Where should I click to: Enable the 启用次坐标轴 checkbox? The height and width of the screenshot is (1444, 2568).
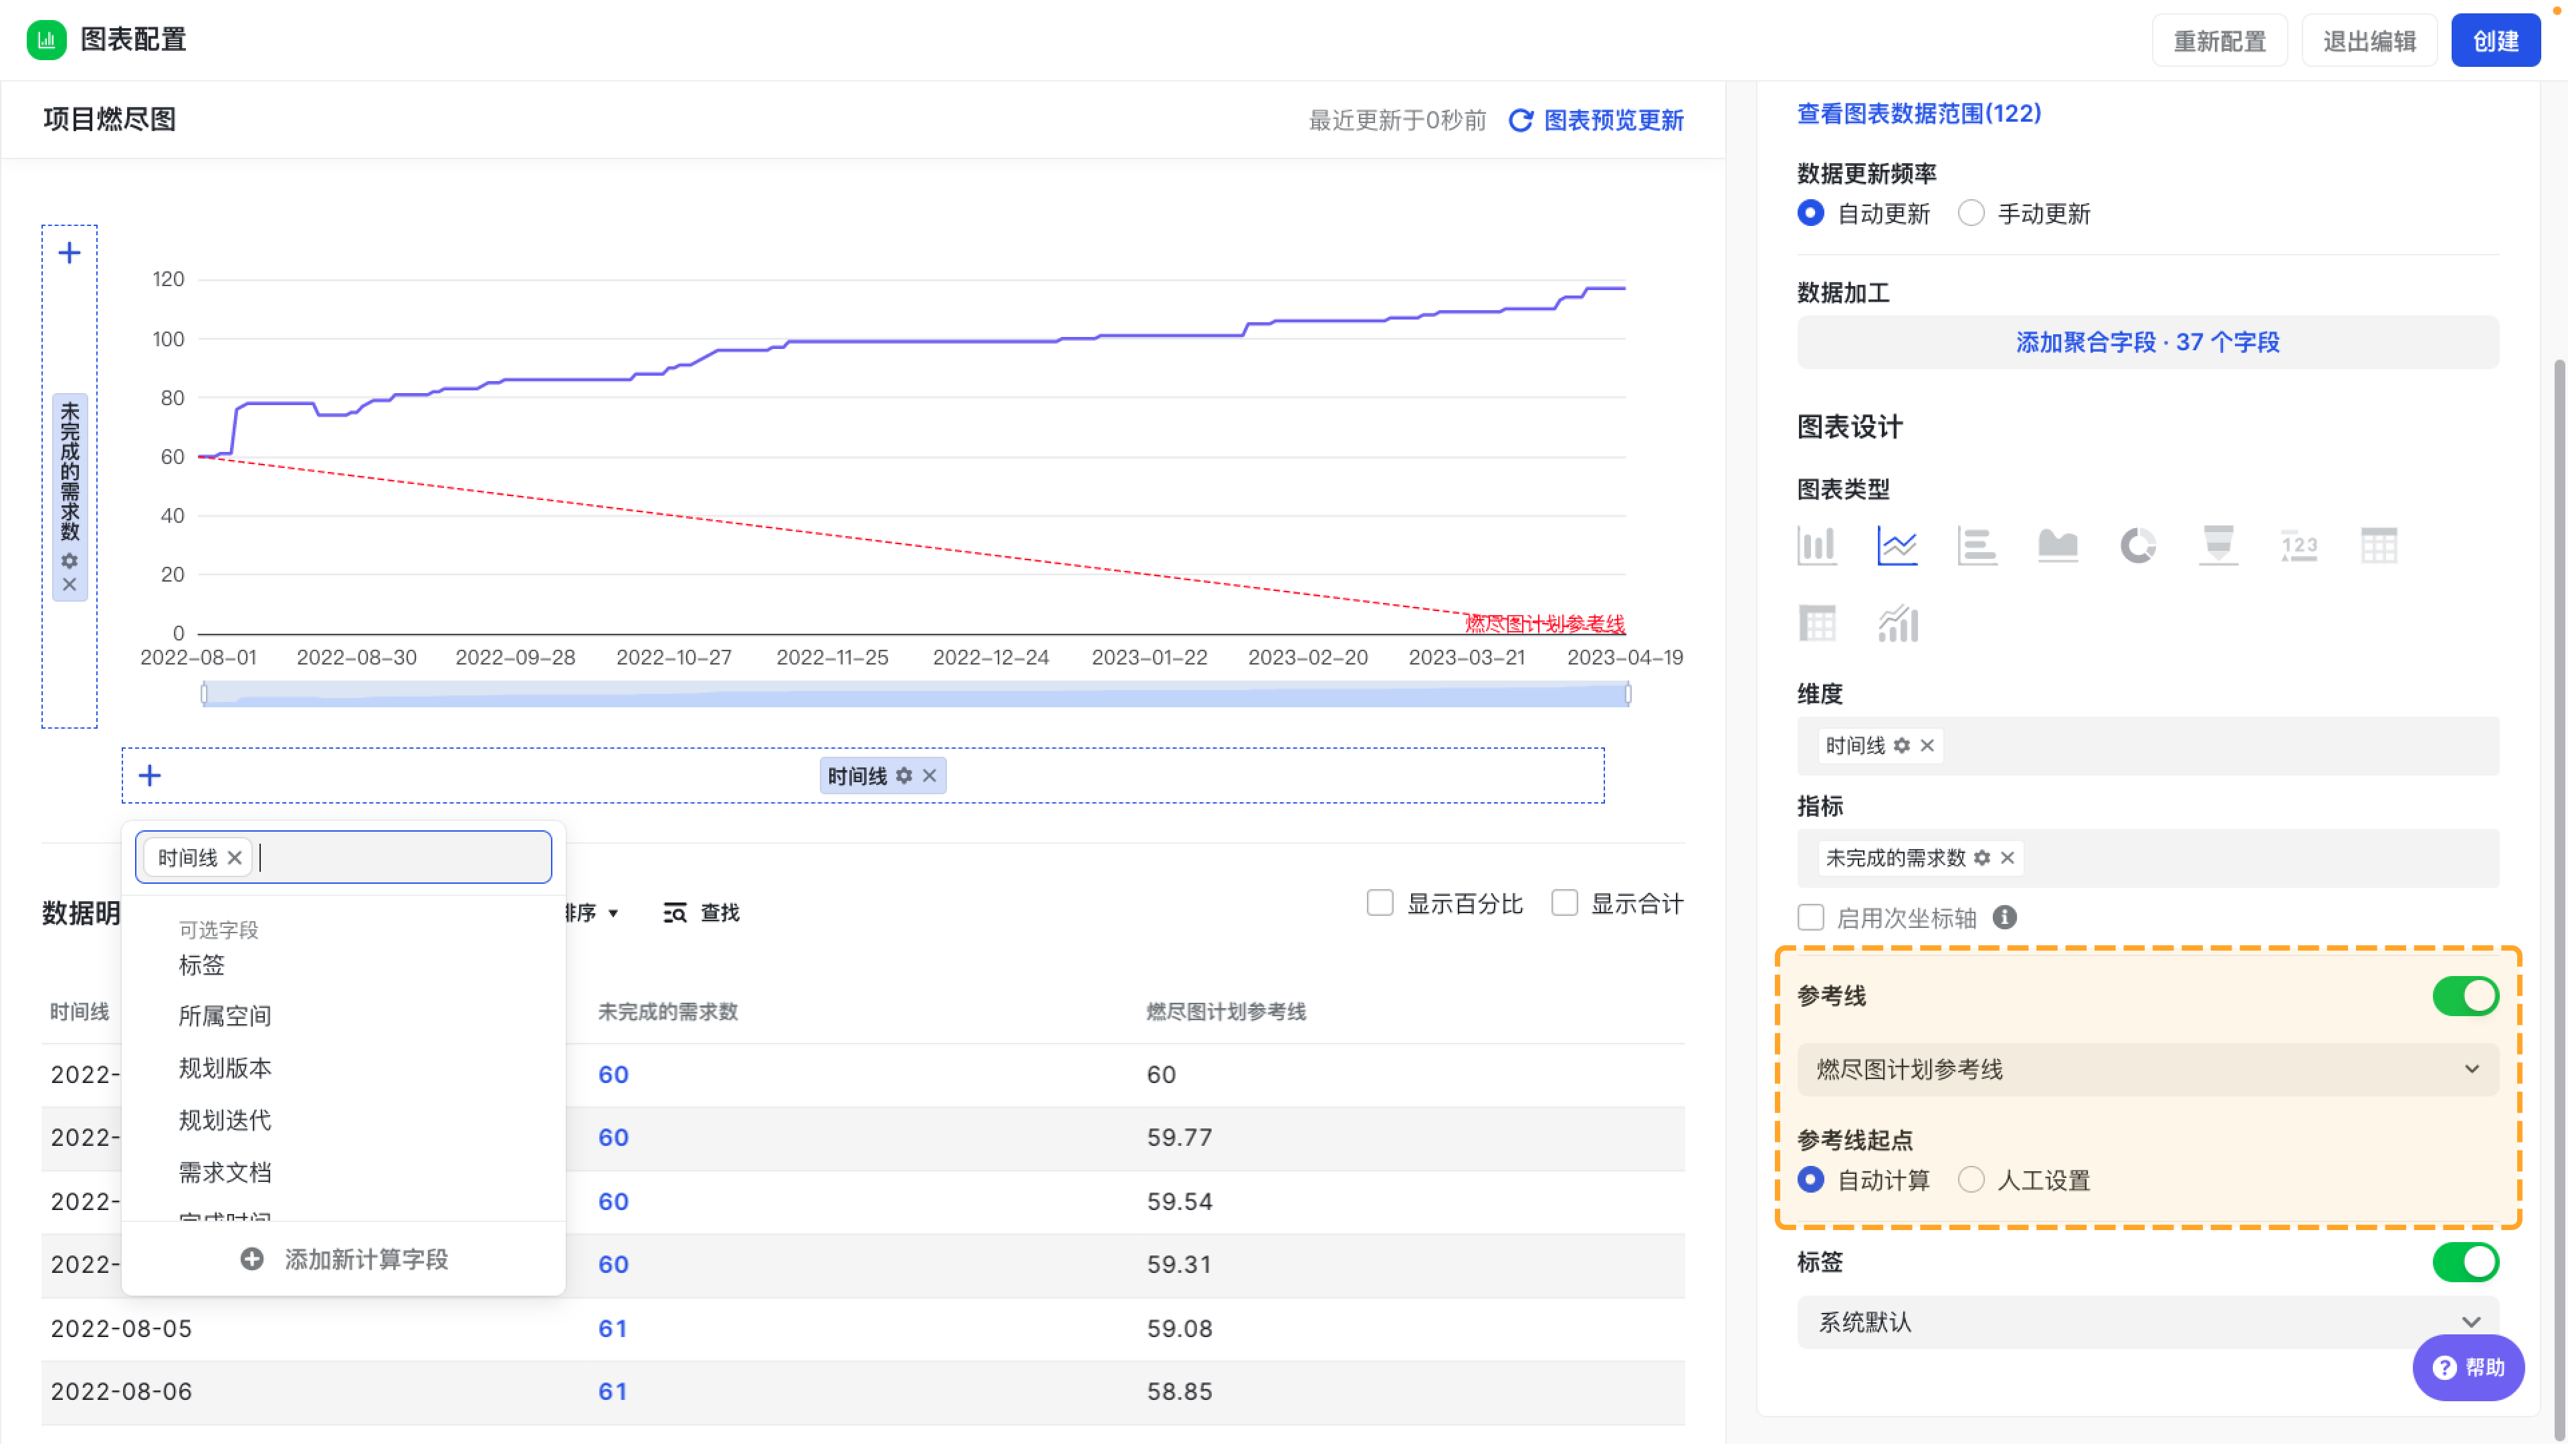(x=1810, y=917)
